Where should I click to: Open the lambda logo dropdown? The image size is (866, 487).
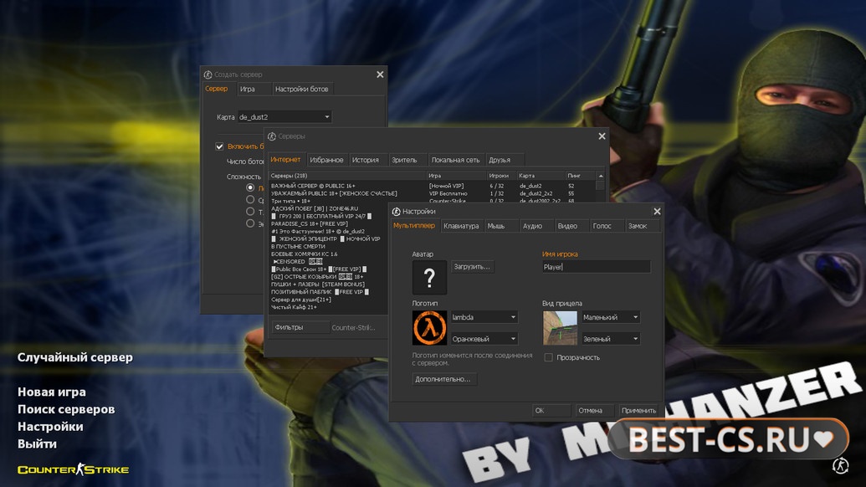pos(484,317)
